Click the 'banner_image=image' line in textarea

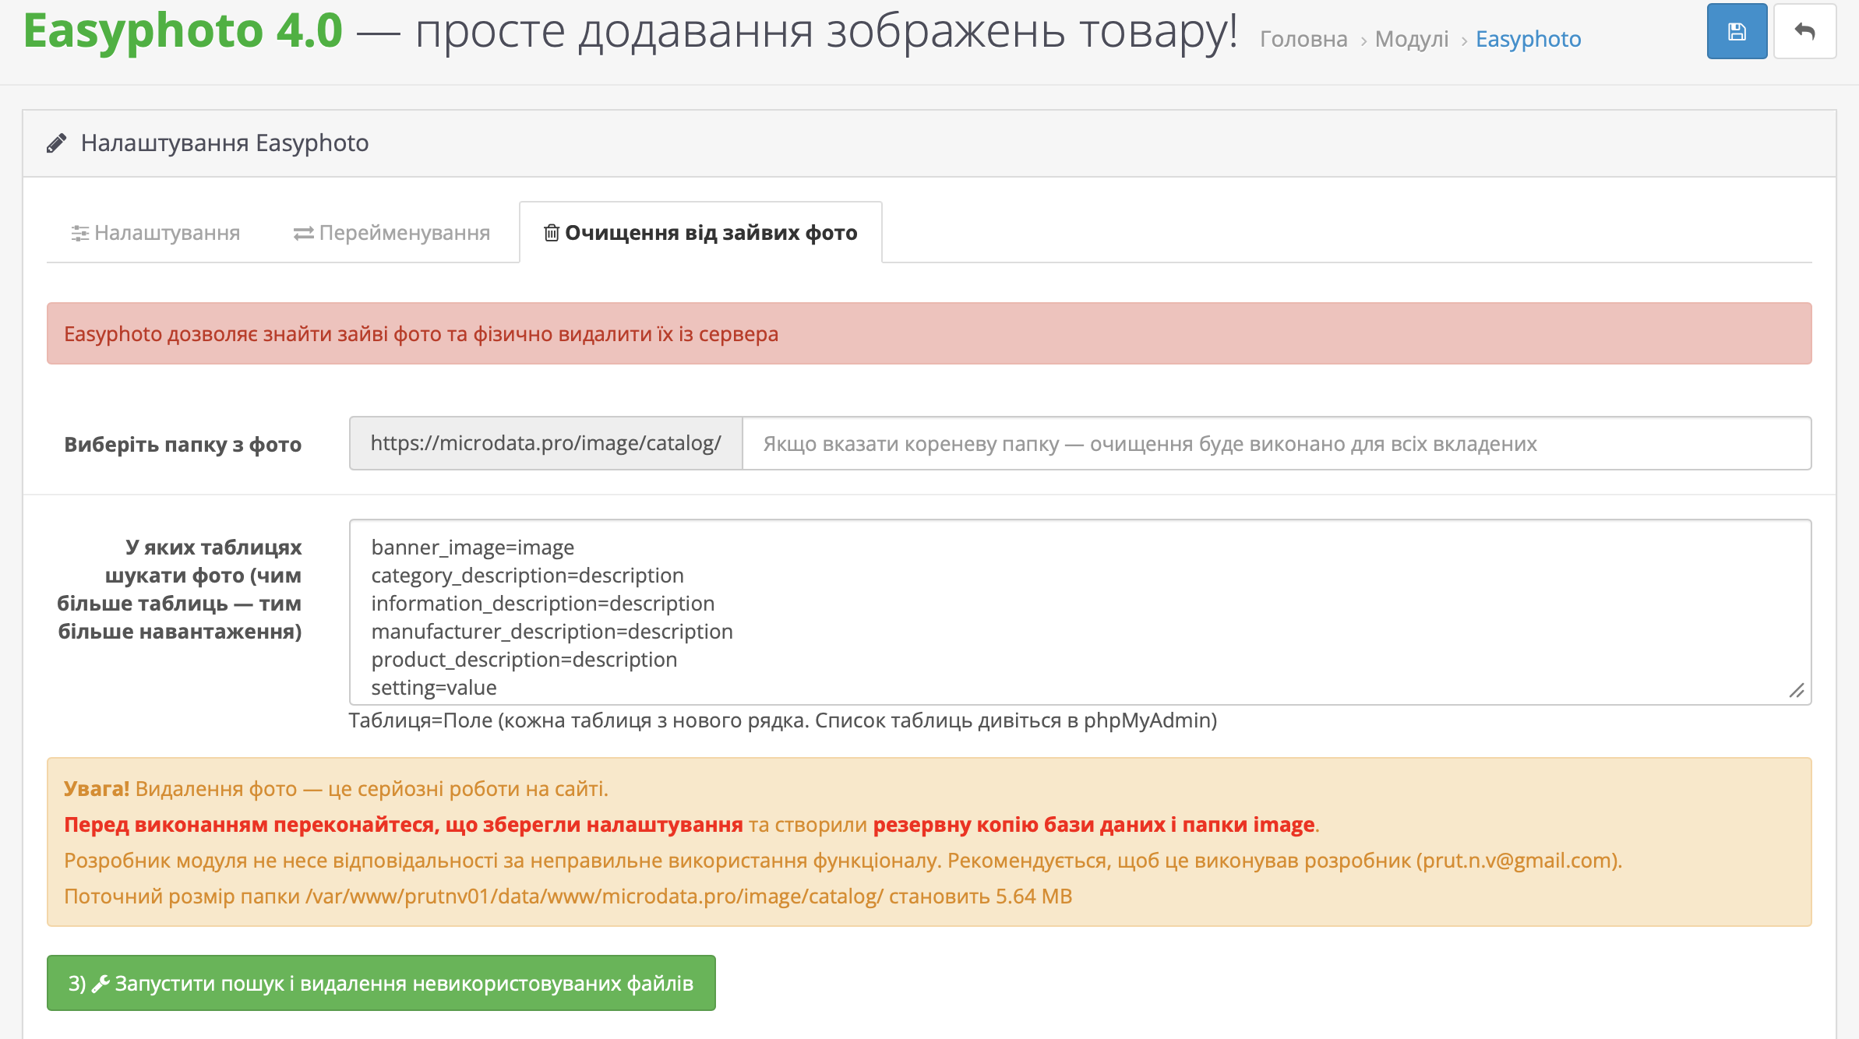[x=472, y=548]
